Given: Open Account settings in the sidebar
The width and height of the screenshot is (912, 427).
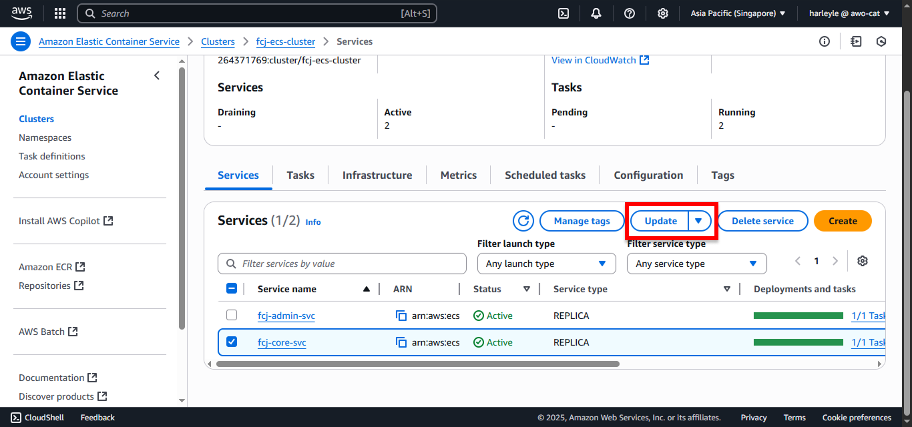Looking at the screenshot, I should (x=53, y=175).
